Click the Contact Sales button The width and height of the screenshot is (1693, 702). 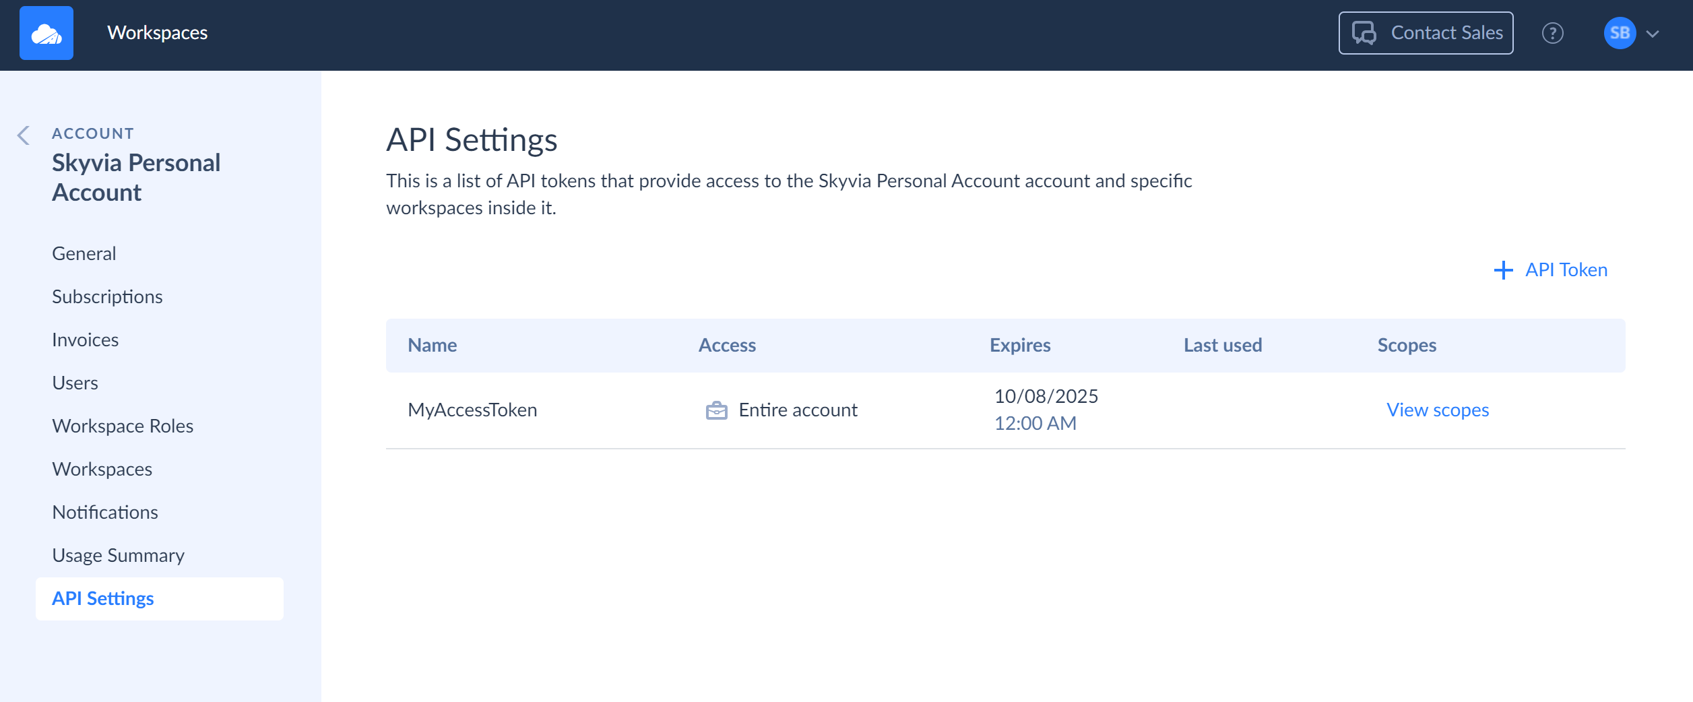(x=1426, y=33)
